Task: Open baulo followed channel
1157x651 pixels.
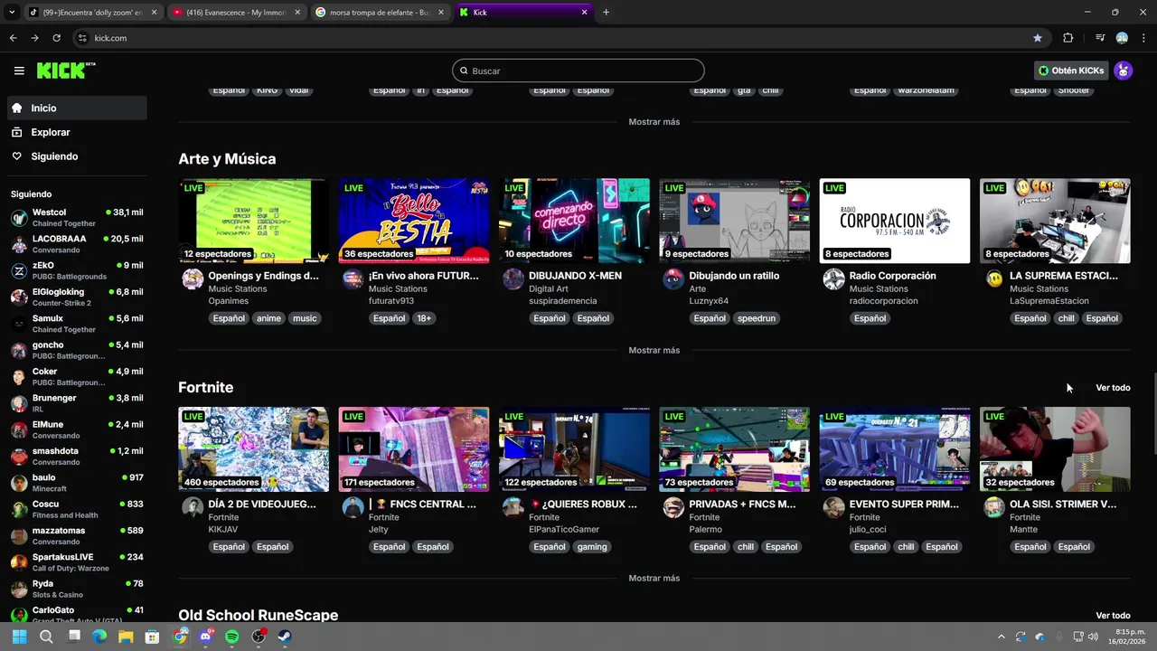Action: (x=77, y=483)
